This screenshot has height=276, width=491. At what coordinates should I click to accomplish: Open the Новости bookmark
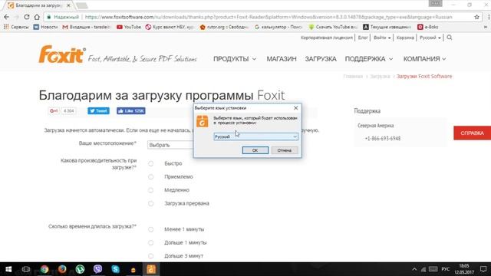46,27
